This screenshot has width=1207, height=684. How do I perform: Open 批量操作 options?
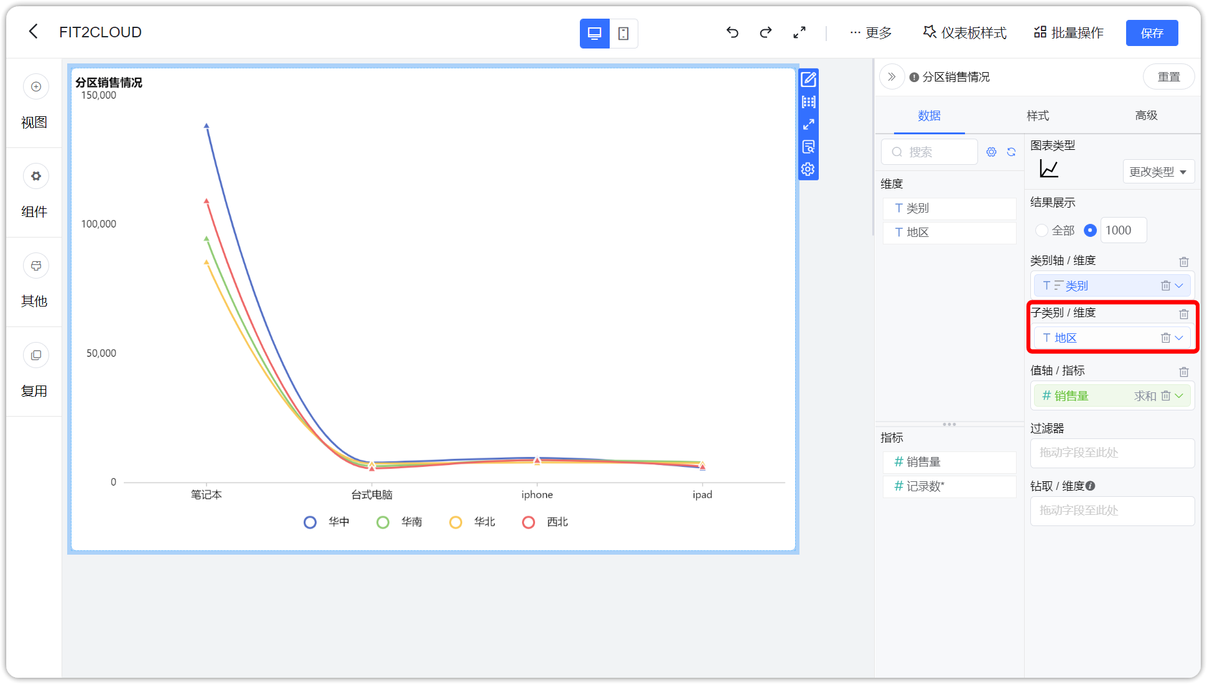pyautogui.click(x=1068, y=33)
